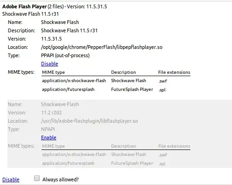Click greyed FutureSplash Player in disabled table
This screenshot has height=185, width=232.
pyautogui.click(x=132, y=163)
